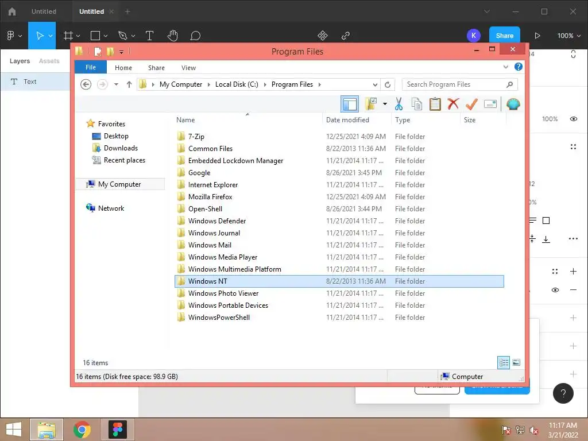
Task: Select the 7-Zip folder row
Action: pyautogui.click(x=339, y=137)
